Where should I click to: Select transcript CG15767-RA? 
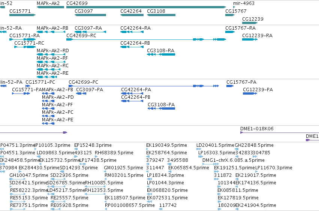pos(230,32)
